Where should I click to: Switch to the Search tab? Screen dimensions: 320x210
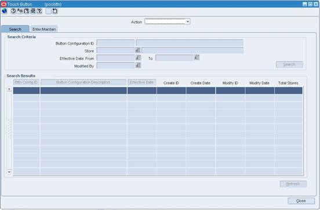[x=15, y=29]
